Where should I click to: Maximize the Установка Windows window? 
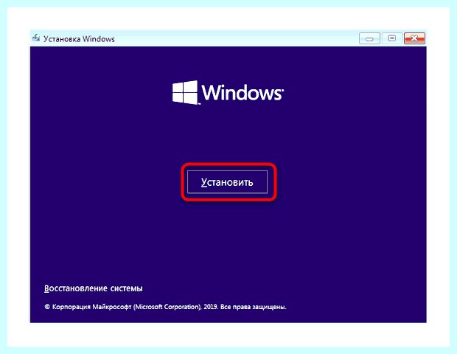pyautogui.click(x=391, y=38)
